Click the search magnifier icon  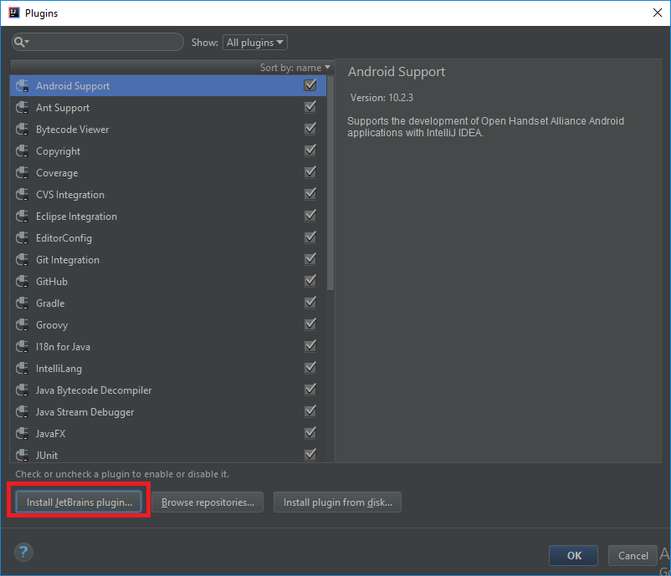point(21,42)
